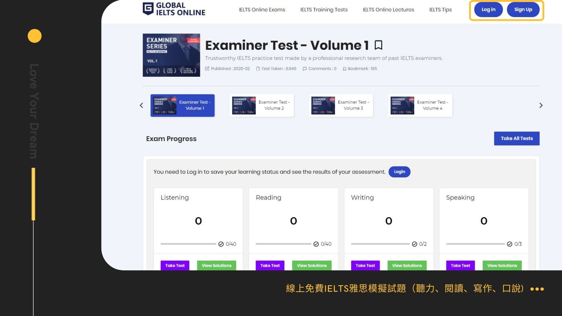Click the Reading checkmark progress icon
The width and height of the screenshot is (562, 316).
(316, 244)
